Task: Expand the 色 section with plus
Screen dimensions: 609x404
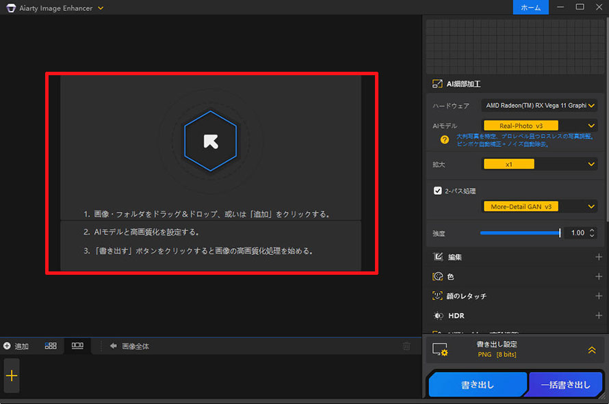Action: coord(599,276)
